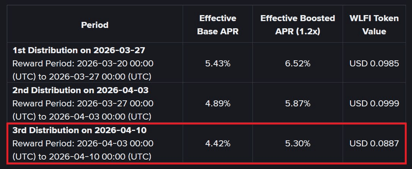Click the USD 0.0999 token value

coord(374,103)
